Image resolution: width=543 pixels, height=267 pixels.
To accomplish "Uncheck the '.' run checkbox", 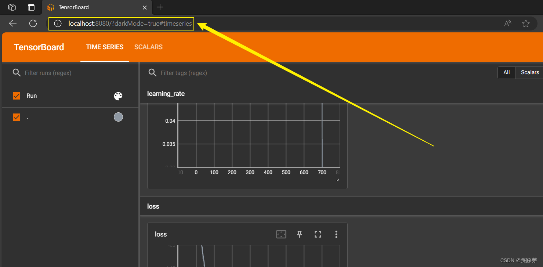I will tap(17, 117).
